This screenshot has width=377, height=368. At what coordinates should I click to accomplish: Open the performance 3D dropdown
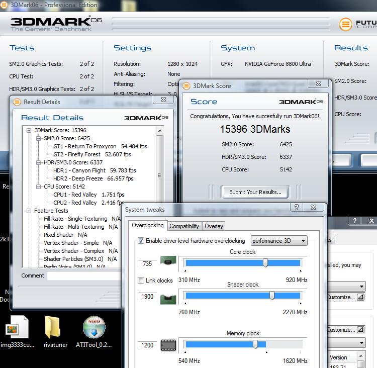point(279,241)
